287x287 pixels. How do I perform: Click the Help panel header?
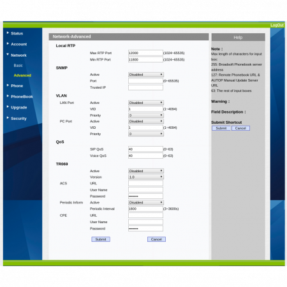tap(238, 37)
